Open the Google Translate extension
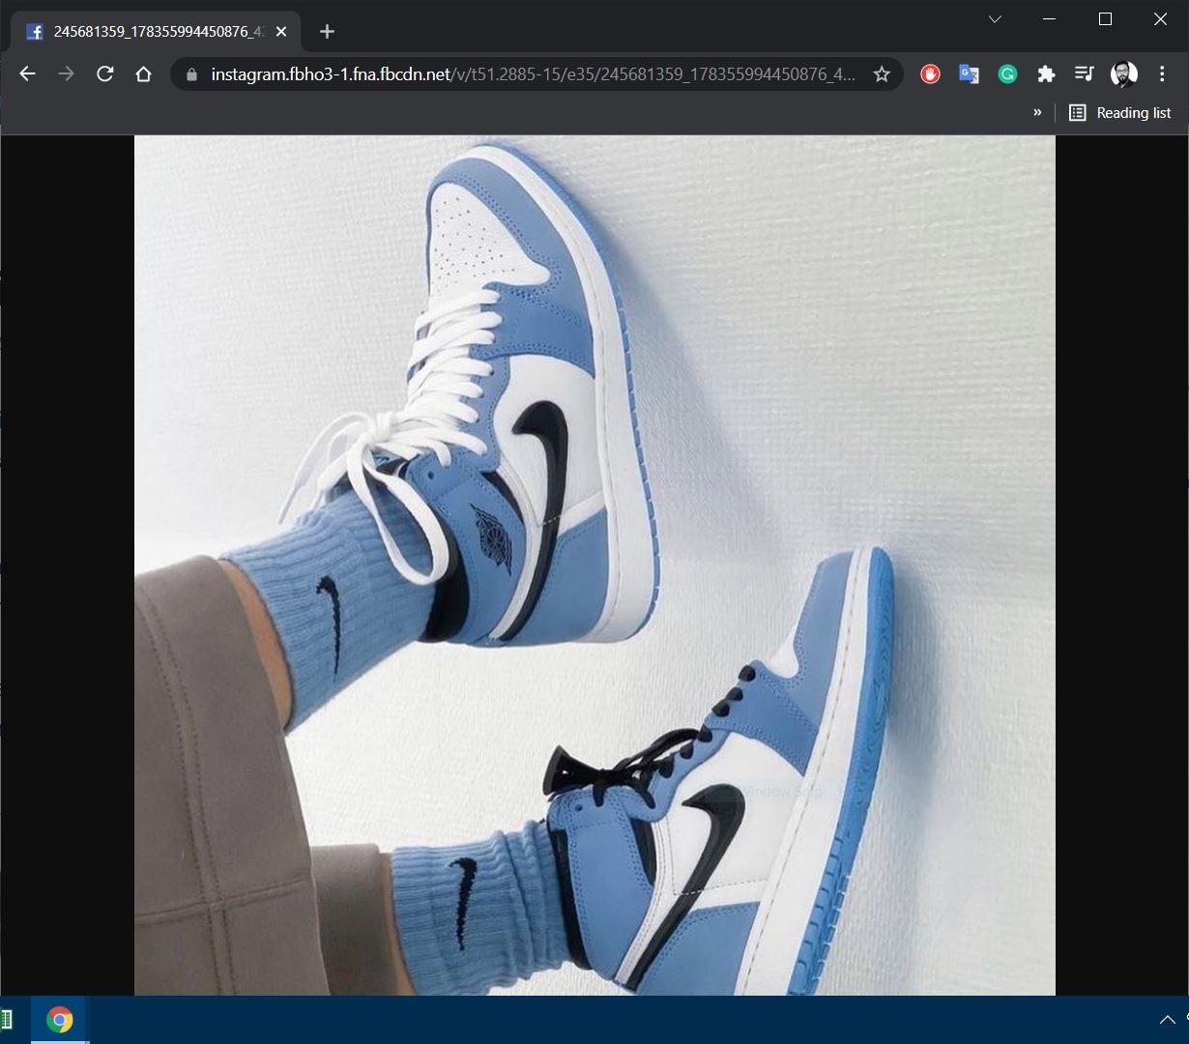This screenshot has height=1044, width=1189. tap(969, 74)
